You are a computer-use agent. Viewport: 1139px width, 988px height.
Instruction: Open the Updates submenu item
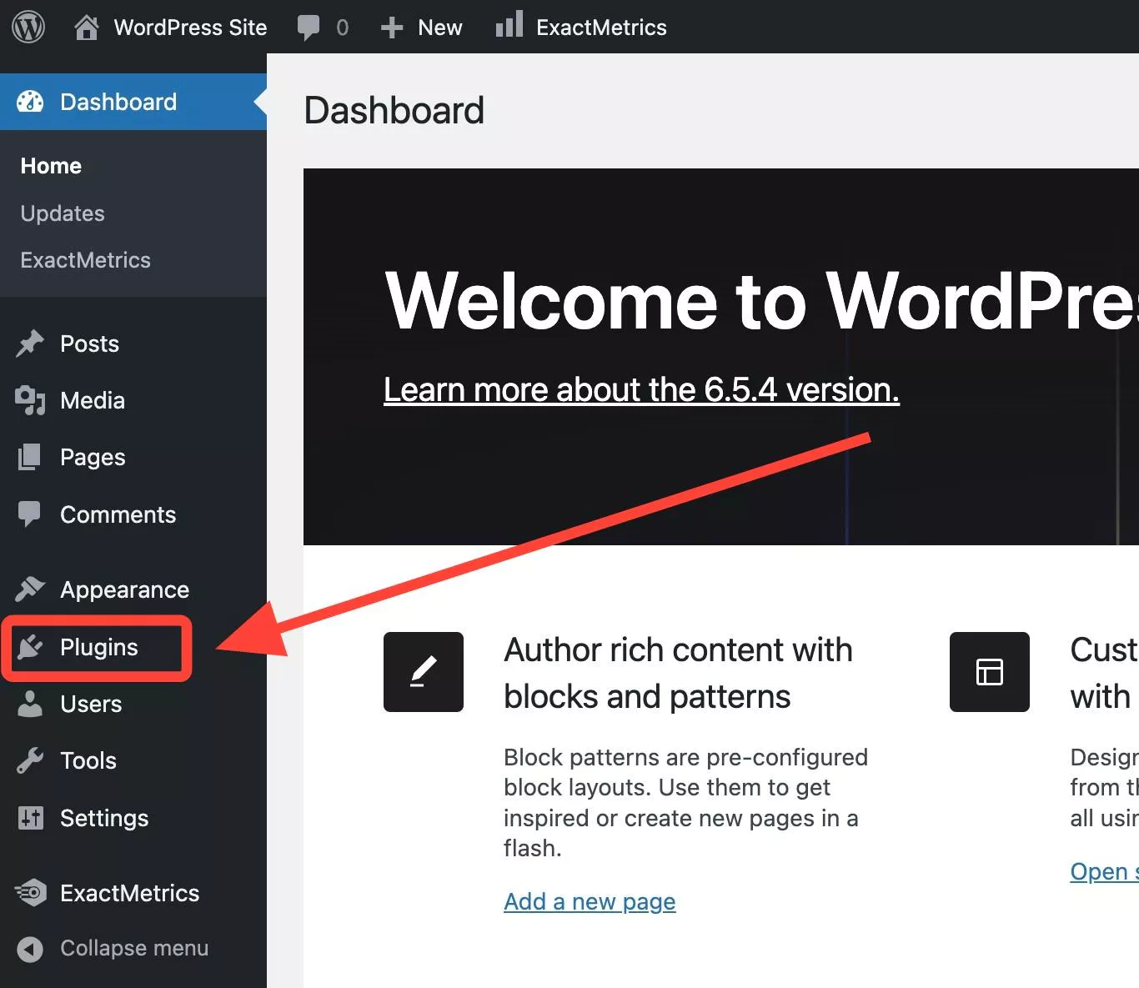[63, 213]
